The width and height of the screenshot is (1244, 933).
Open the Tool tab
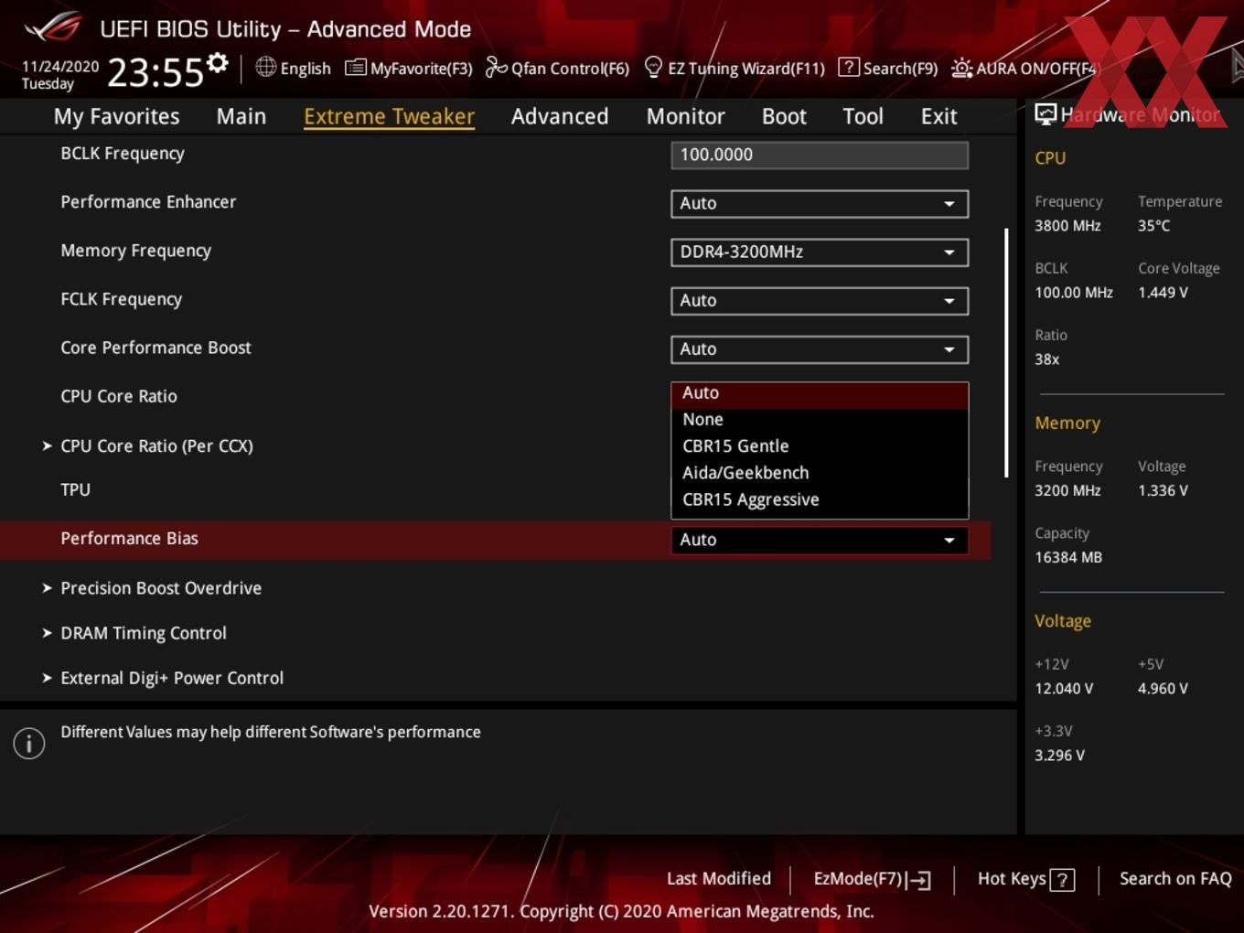pos(863,116)
